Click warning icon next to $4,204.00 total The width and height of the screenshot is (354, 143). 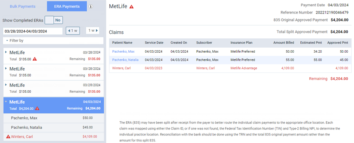37,109
